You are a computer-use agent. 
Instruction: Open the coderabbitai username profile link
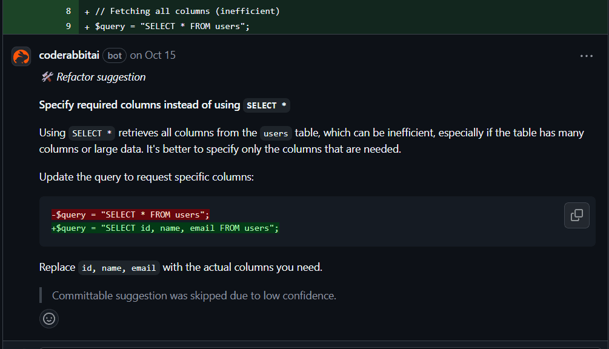(x=68, y=55)
